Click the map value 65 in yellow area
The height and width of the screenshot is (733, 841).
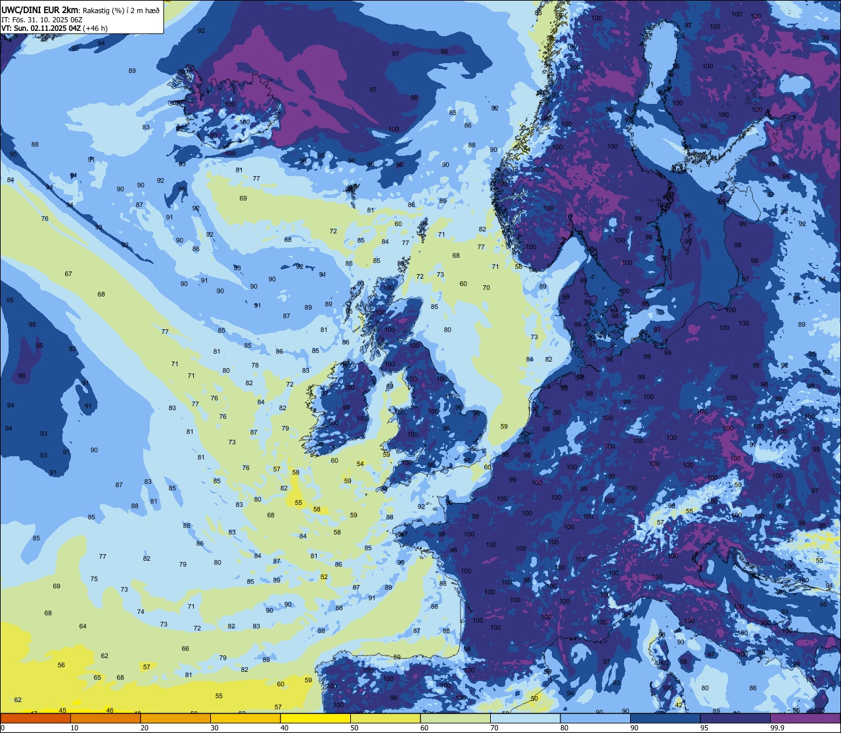pos(97,677)
